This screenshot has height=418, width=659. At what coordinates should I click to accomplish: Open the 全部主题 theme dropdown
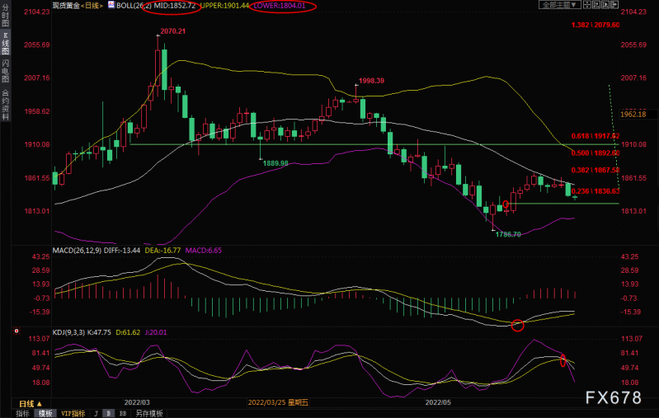click(x=560, y=5)
